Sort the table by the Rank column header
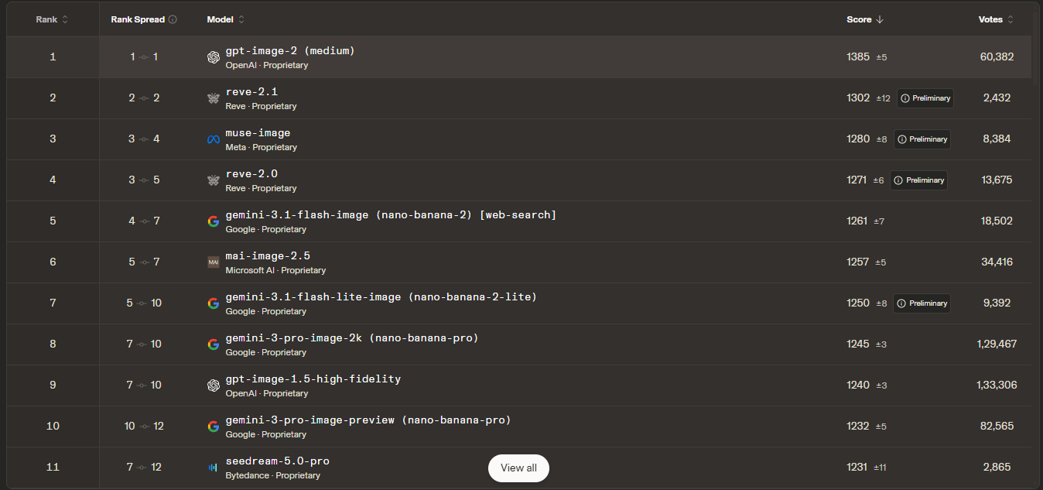 coord(46,19)
